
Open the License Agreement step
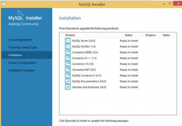pos(20,40)
